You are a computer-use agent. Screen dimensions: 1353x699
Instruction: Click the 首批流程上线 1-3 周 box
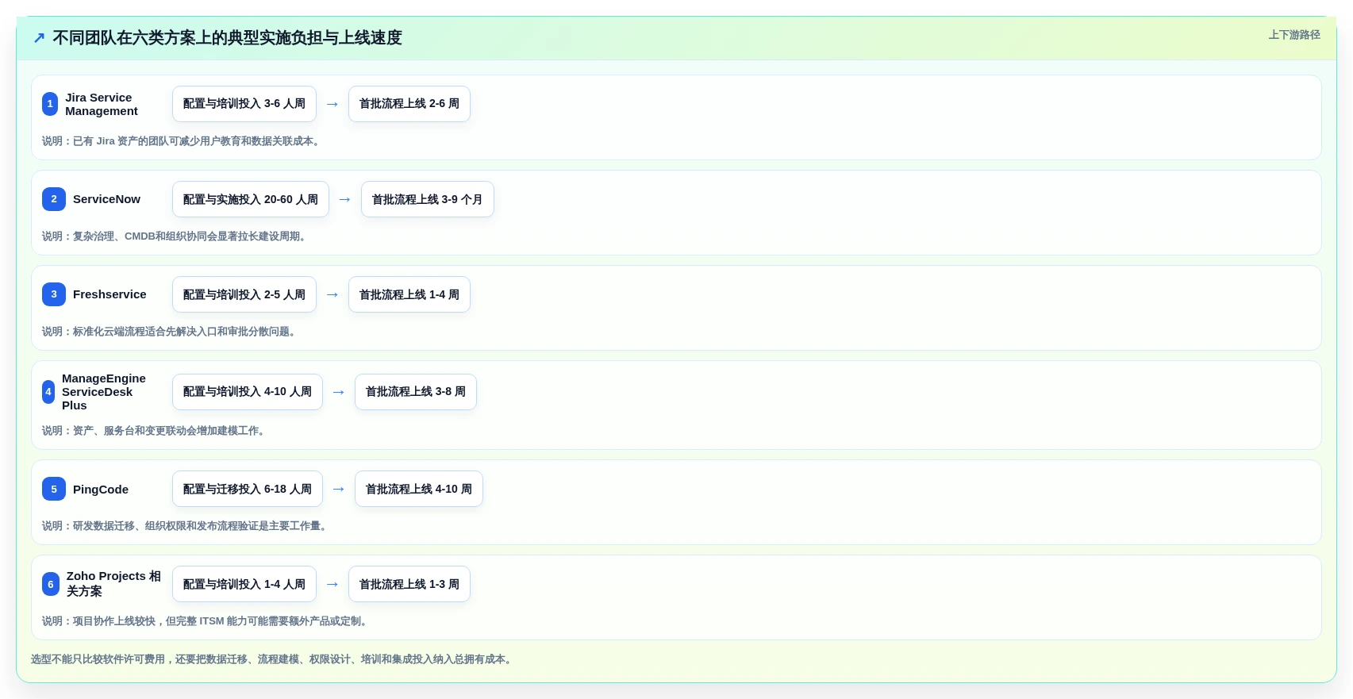(409, 584)
